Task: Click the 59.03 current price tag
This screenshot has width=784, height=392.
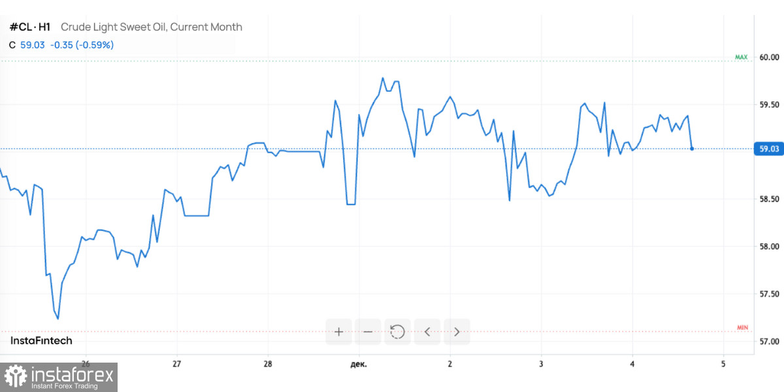Action: (768, 149)
